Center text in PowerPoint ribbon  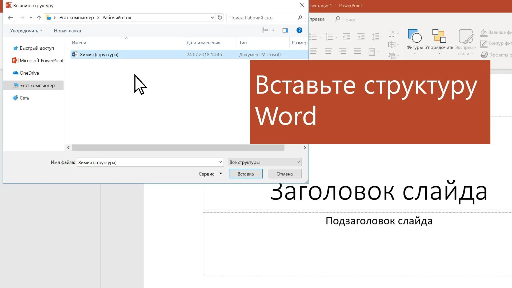[328, 52]
